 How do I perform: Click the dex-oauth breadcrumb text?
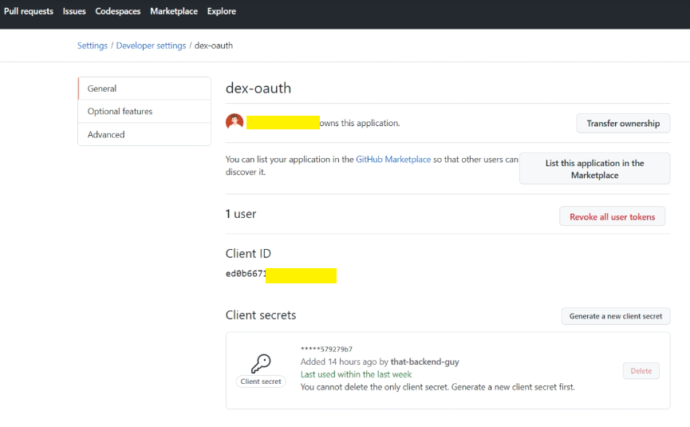coord(214,45)
